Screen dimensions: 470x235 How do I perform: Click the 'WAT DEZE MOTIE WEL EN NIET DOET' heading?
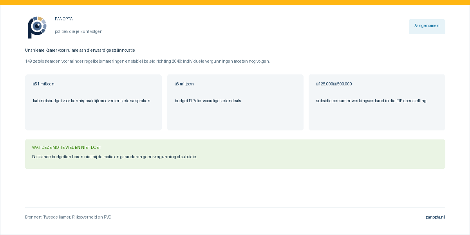(x=67, y=147)
